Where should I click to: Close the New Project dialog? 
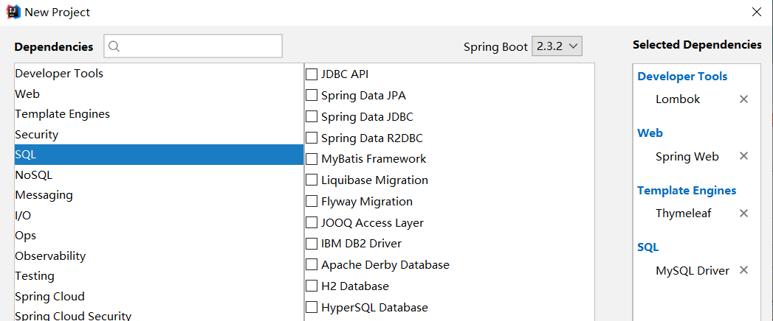tap(756, 13)
